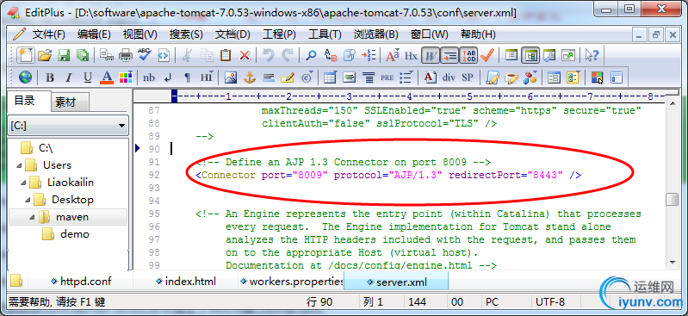Paste with the clipboard icon
The width and height of the screenshot is (688, 316).
click(226, 55)
